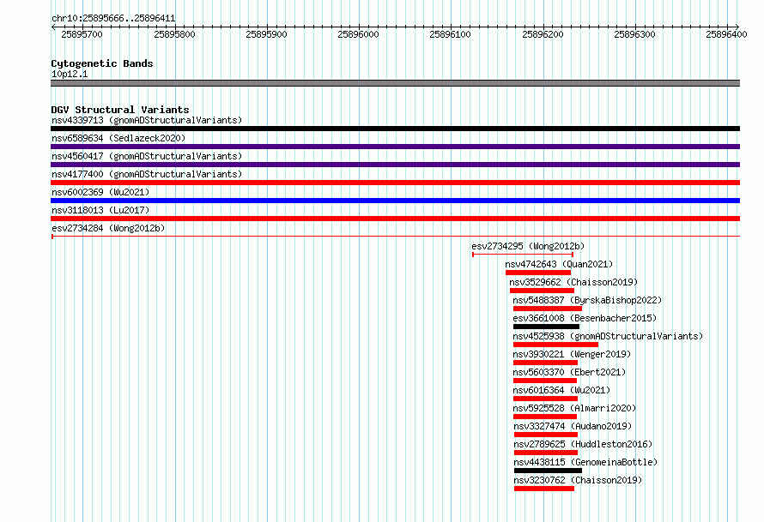
Task: Click the right arrowhead of the coordinate ruler
Action: tap(737, 27)
